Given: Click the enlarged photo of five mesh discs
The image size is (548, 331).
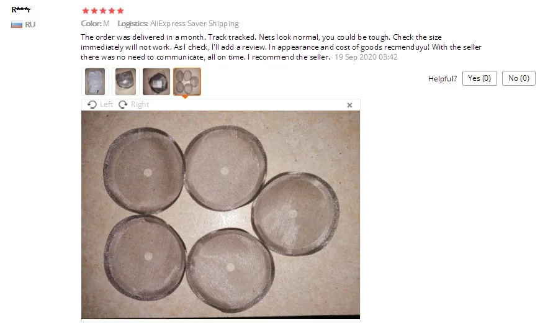Looking at the screenshot, I should pyautogui.click(x=220, y=215).
